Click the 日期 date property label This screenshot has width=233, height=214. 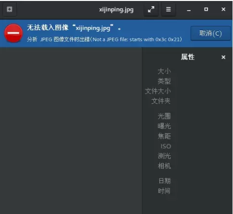[165, 181]
